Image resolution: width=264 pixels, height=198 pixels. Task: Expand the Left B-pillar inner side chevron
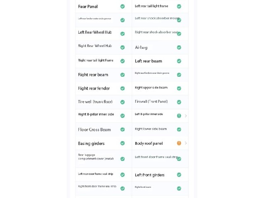(x=186, y=115)
